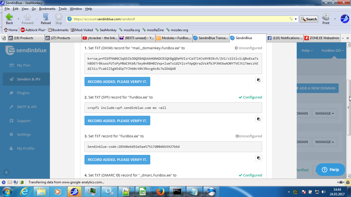
Task: Open the floating Help chat button
Action: pyautogui.click(x=330, y=170)
